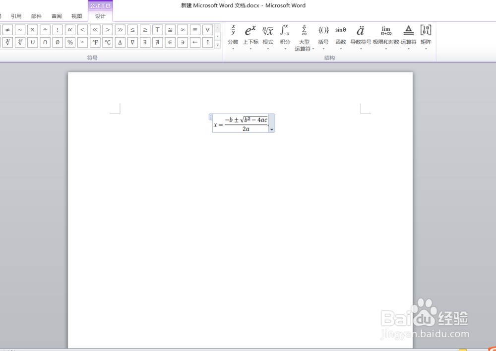The height and width of the screenshot is (351, 496).
Task: Open the 导数符号 (Accent) structure menu
Action: click(361, 37)
